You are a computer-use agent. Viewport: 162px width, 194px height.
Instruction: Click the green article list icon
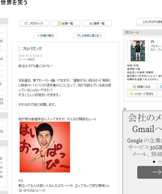[x=59, y=23]
